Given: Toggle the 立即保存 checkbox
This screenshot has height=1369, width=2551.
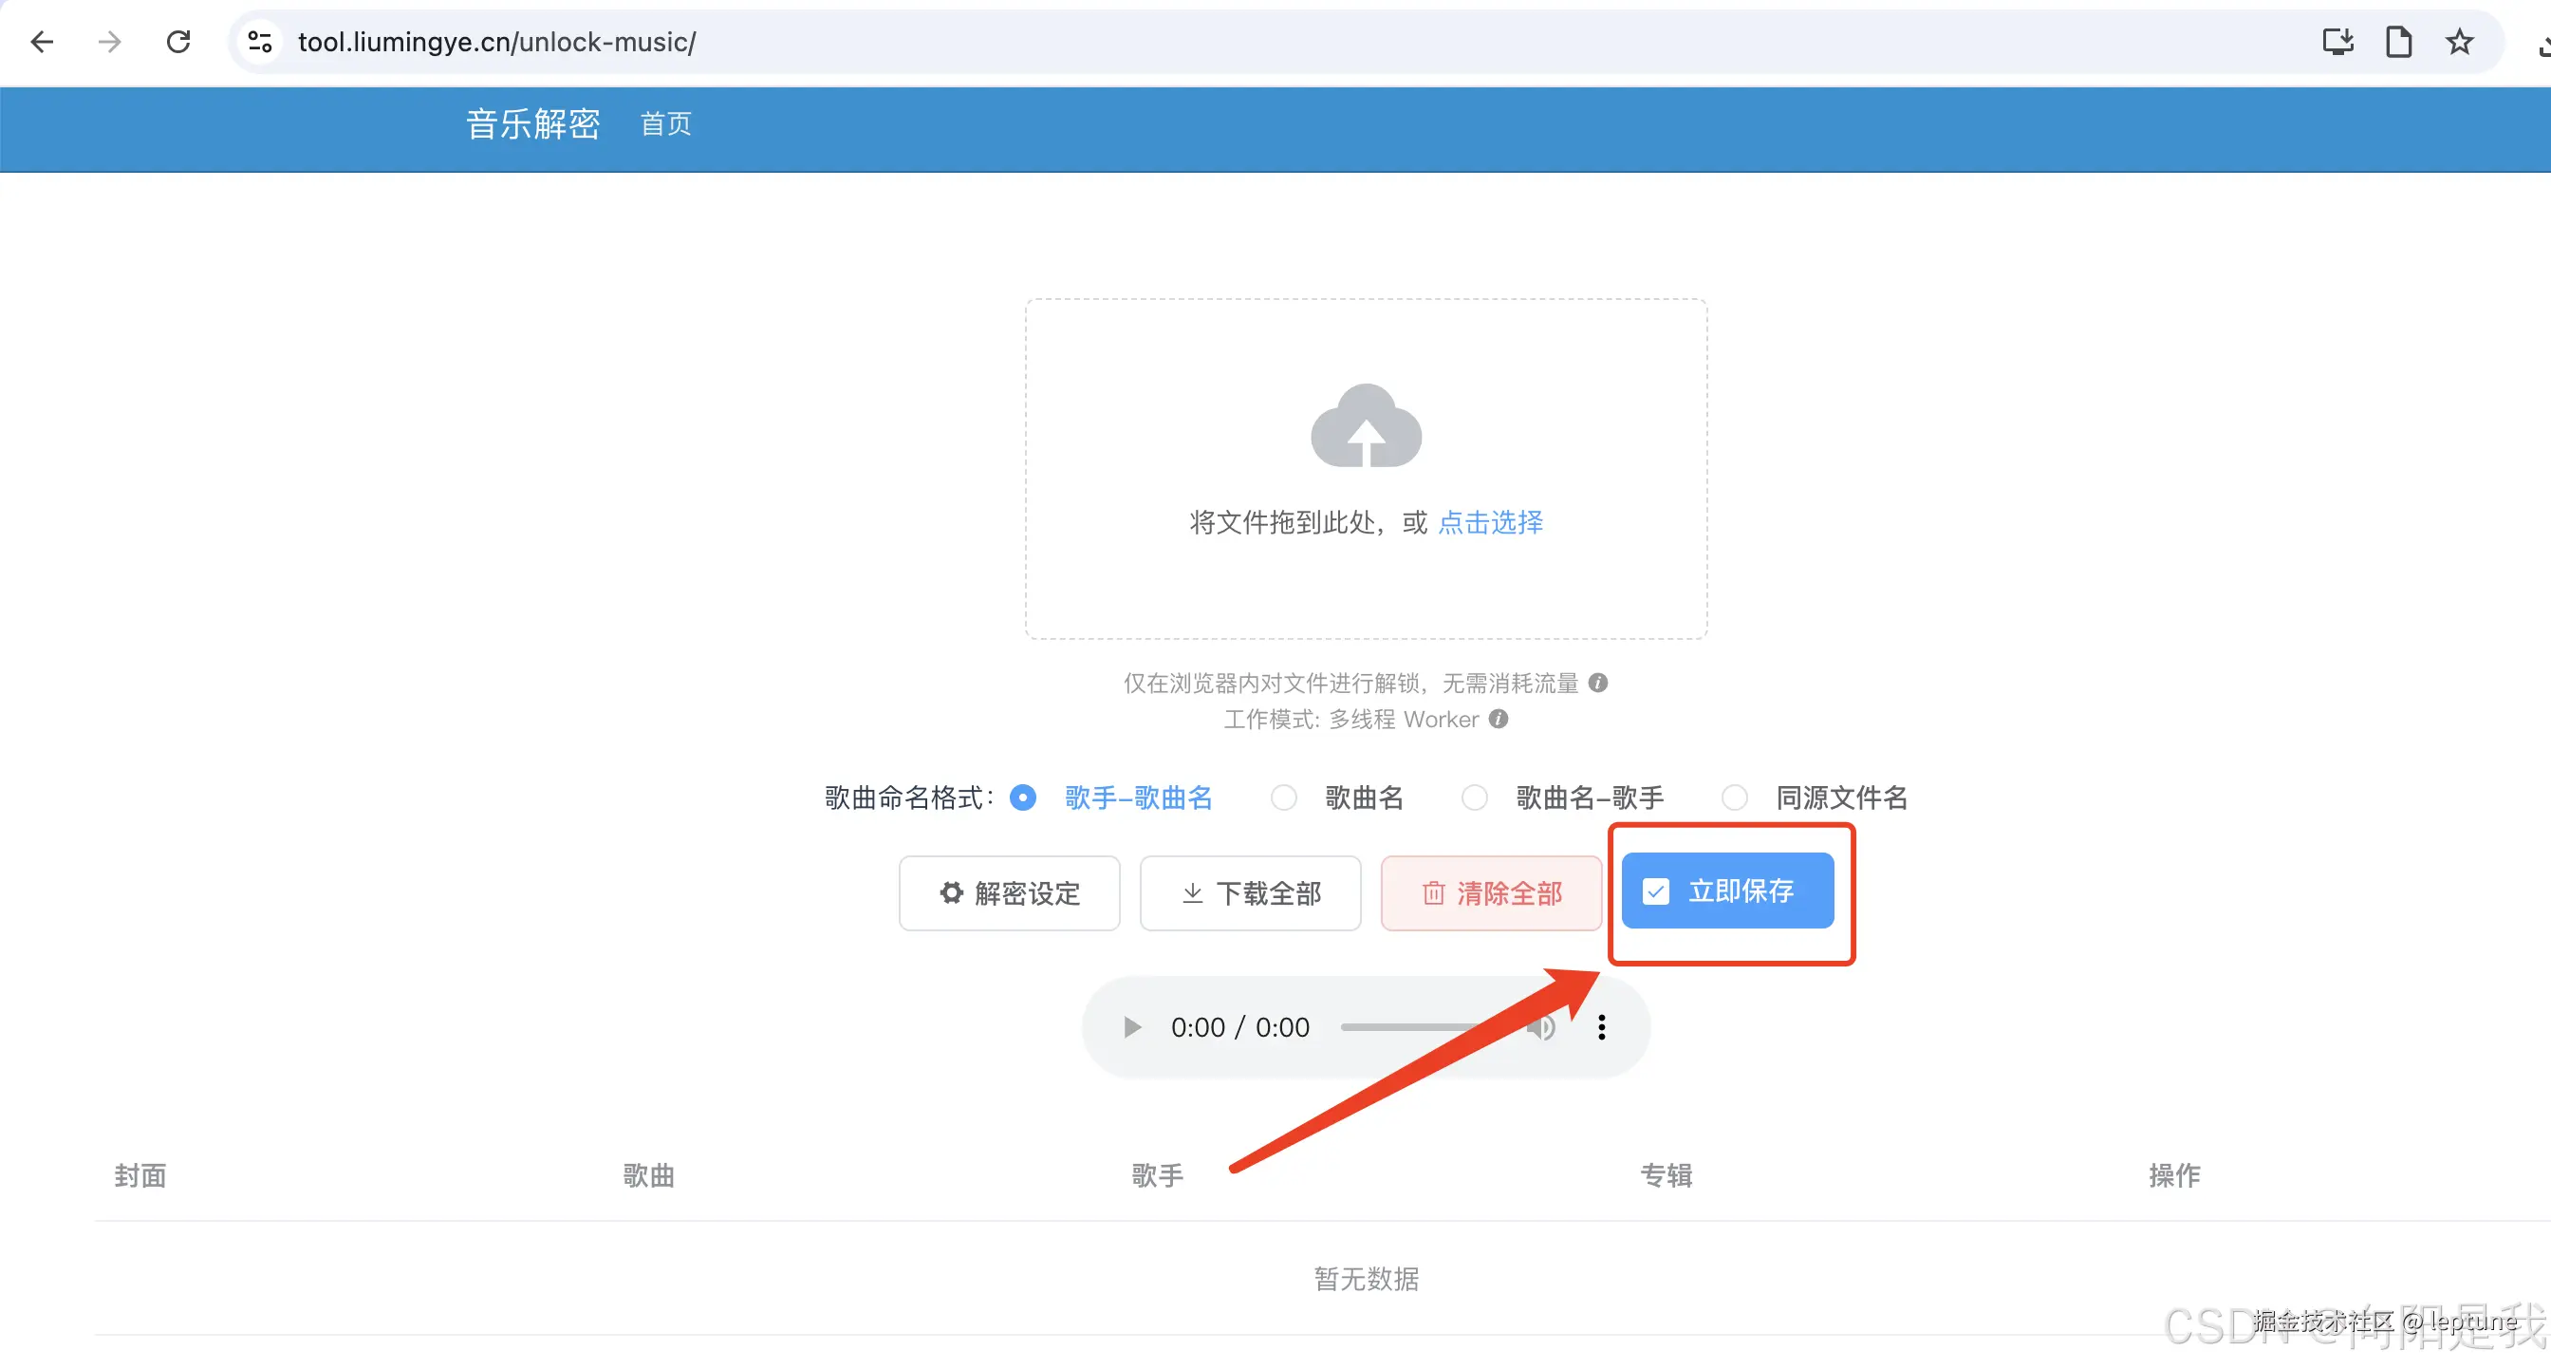Looking at the screenshot, I should coord(1656,891).
